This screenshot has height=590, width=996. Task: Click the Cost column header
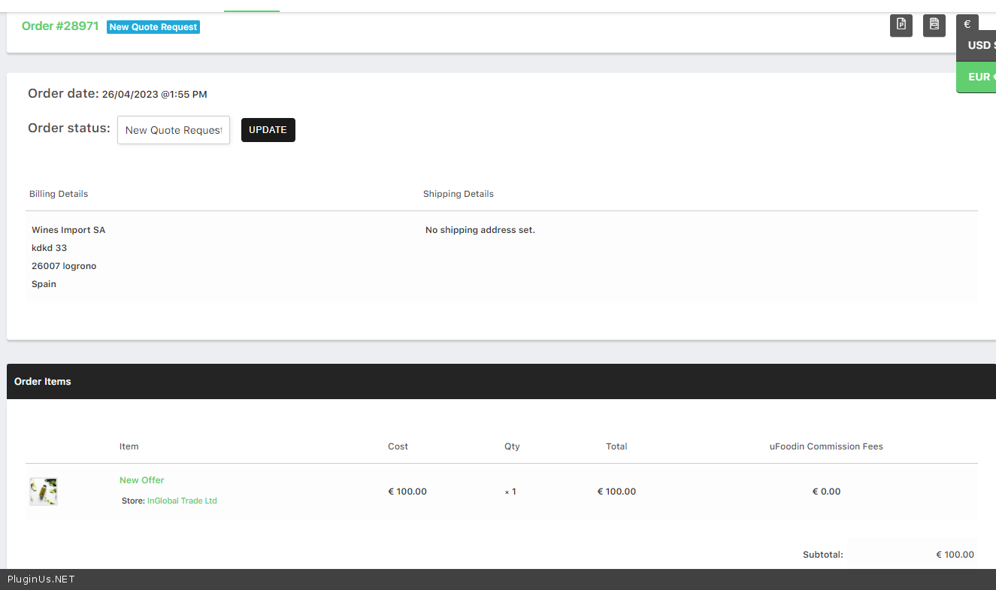pos(398,446)
